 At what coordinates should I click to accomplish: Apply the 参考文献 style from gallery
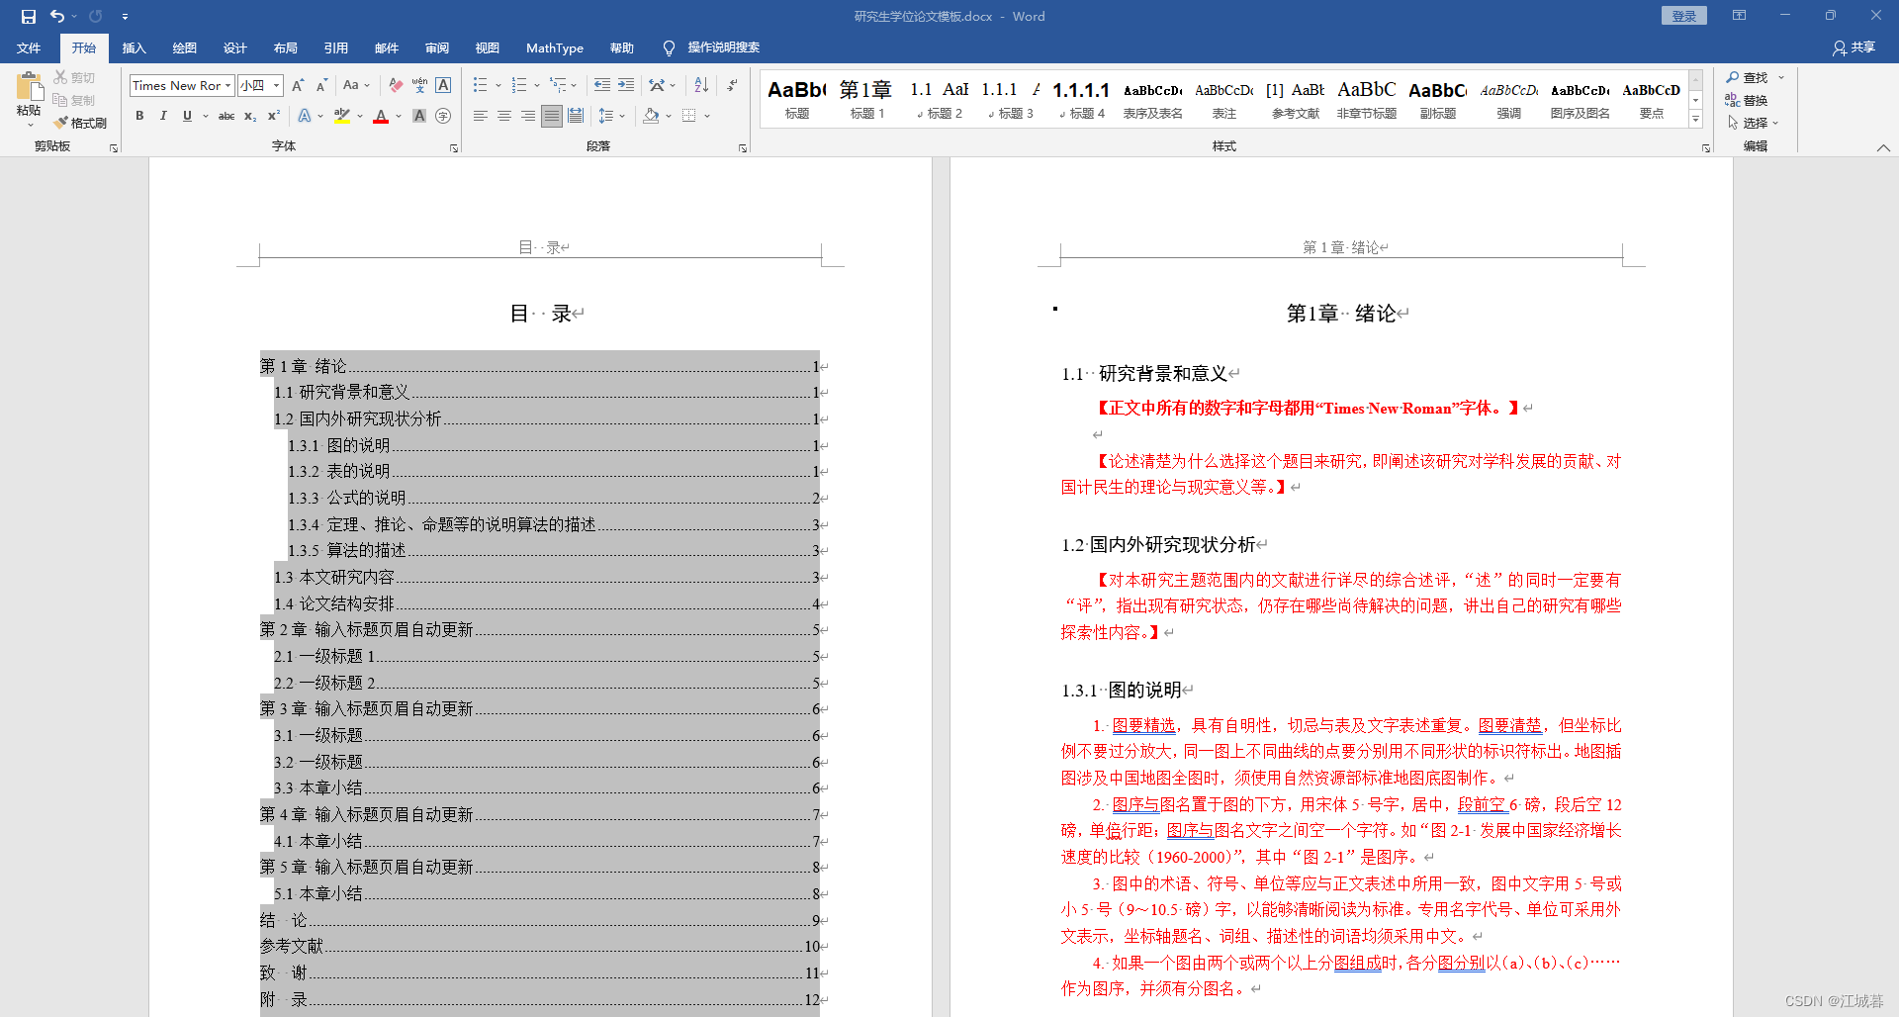point(1295,98)
